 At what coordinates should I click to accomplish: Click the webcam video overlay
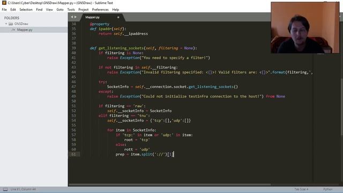305,27
